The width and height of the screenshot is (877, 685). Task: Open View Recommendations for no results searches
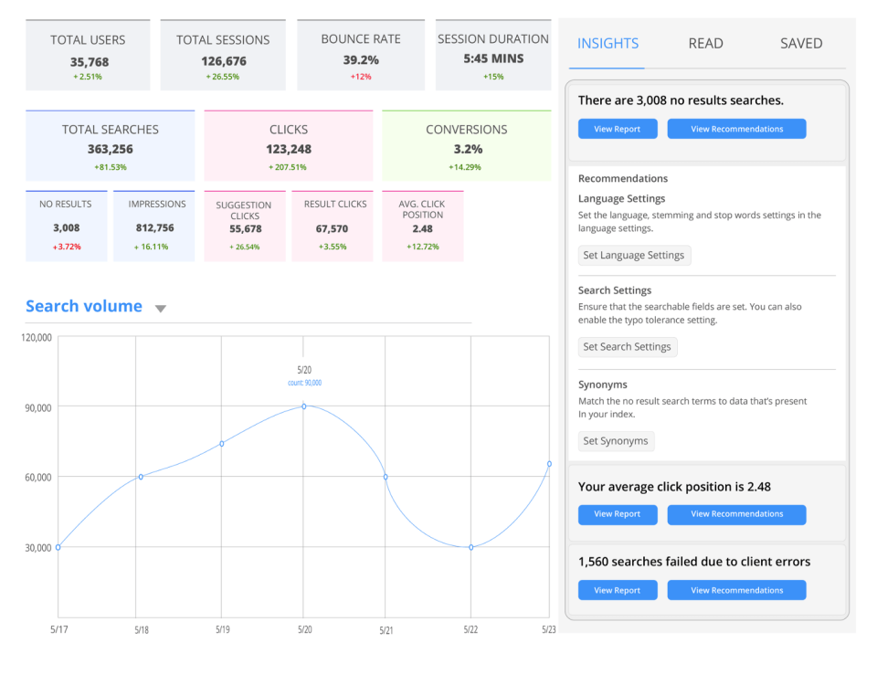pyautogui.click(x=736, y=128)
